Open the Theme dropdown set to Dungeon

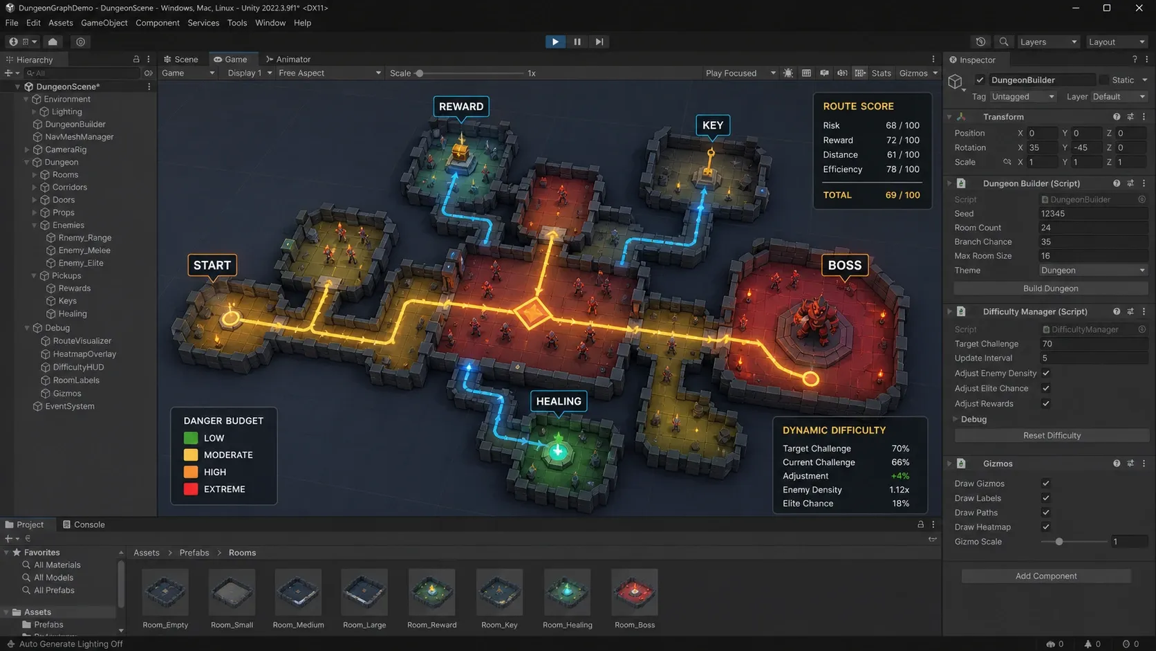click(x=1092, y=271)
